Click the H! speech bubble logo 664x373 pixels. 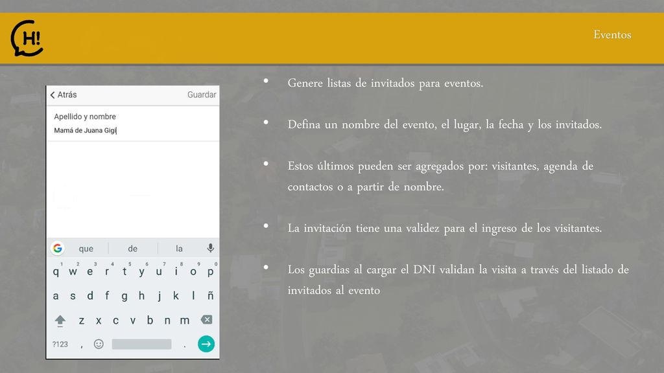[x=27, y=38]
